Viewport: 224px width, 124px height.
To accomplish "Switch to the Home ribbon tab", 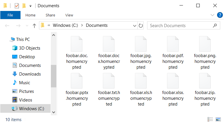I will click(30, 15).
